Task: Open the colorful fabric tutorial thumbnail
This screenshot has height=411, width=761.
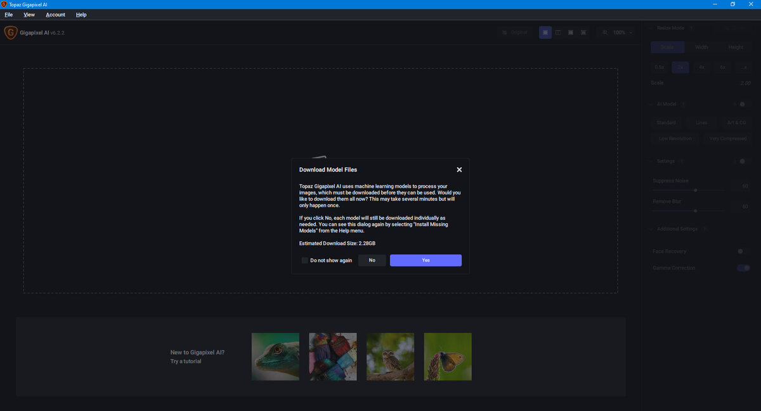Action: coord(333,357)
